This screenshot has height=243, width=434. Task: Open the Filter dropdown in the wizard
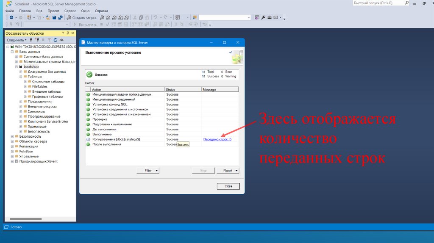(x=148, y=171)
